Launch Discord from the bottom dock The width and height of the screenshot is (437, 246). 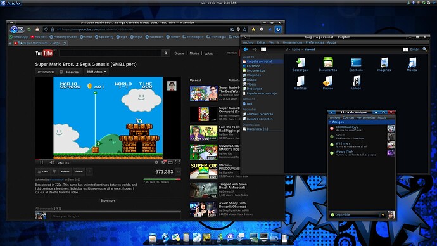[x=230, y=237]
